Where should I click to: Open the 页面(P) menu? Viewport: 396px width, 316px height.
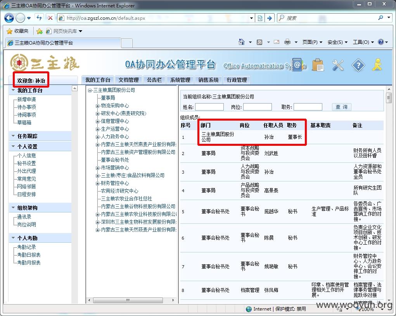tap(312, 42)
